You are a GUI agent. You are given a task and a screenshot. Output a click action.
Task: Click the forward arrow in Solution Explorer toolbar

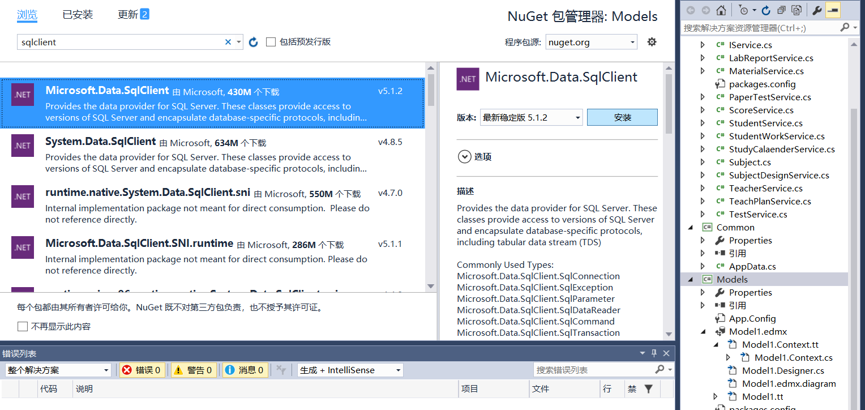pyautogui.click(x=705, y=10)
